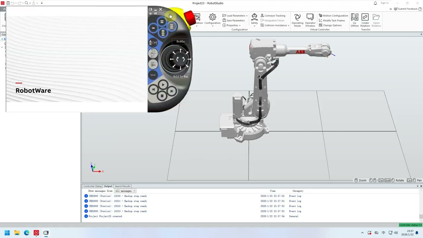Click Motion Configuration
The height and width of the screenshot is (238, 423).
[x=333, y=16]
